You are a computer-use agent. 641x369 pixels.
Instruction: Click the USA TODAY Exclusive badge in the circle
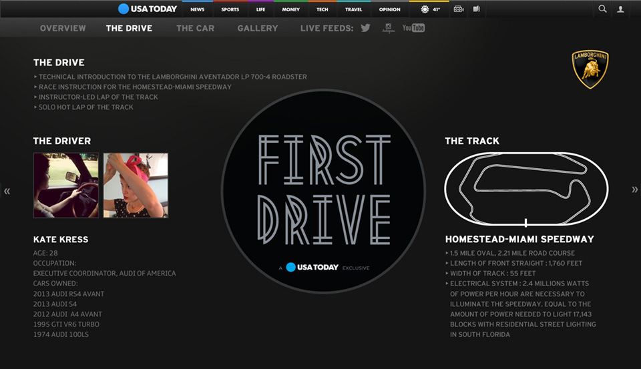pos(324,268)
